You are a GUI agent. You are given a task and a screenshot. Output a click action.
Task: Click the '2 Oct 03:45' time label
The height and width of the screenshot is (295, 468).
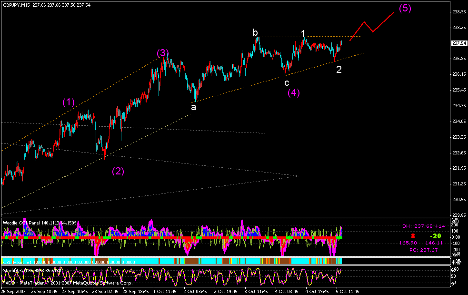(x=195, y=291)
